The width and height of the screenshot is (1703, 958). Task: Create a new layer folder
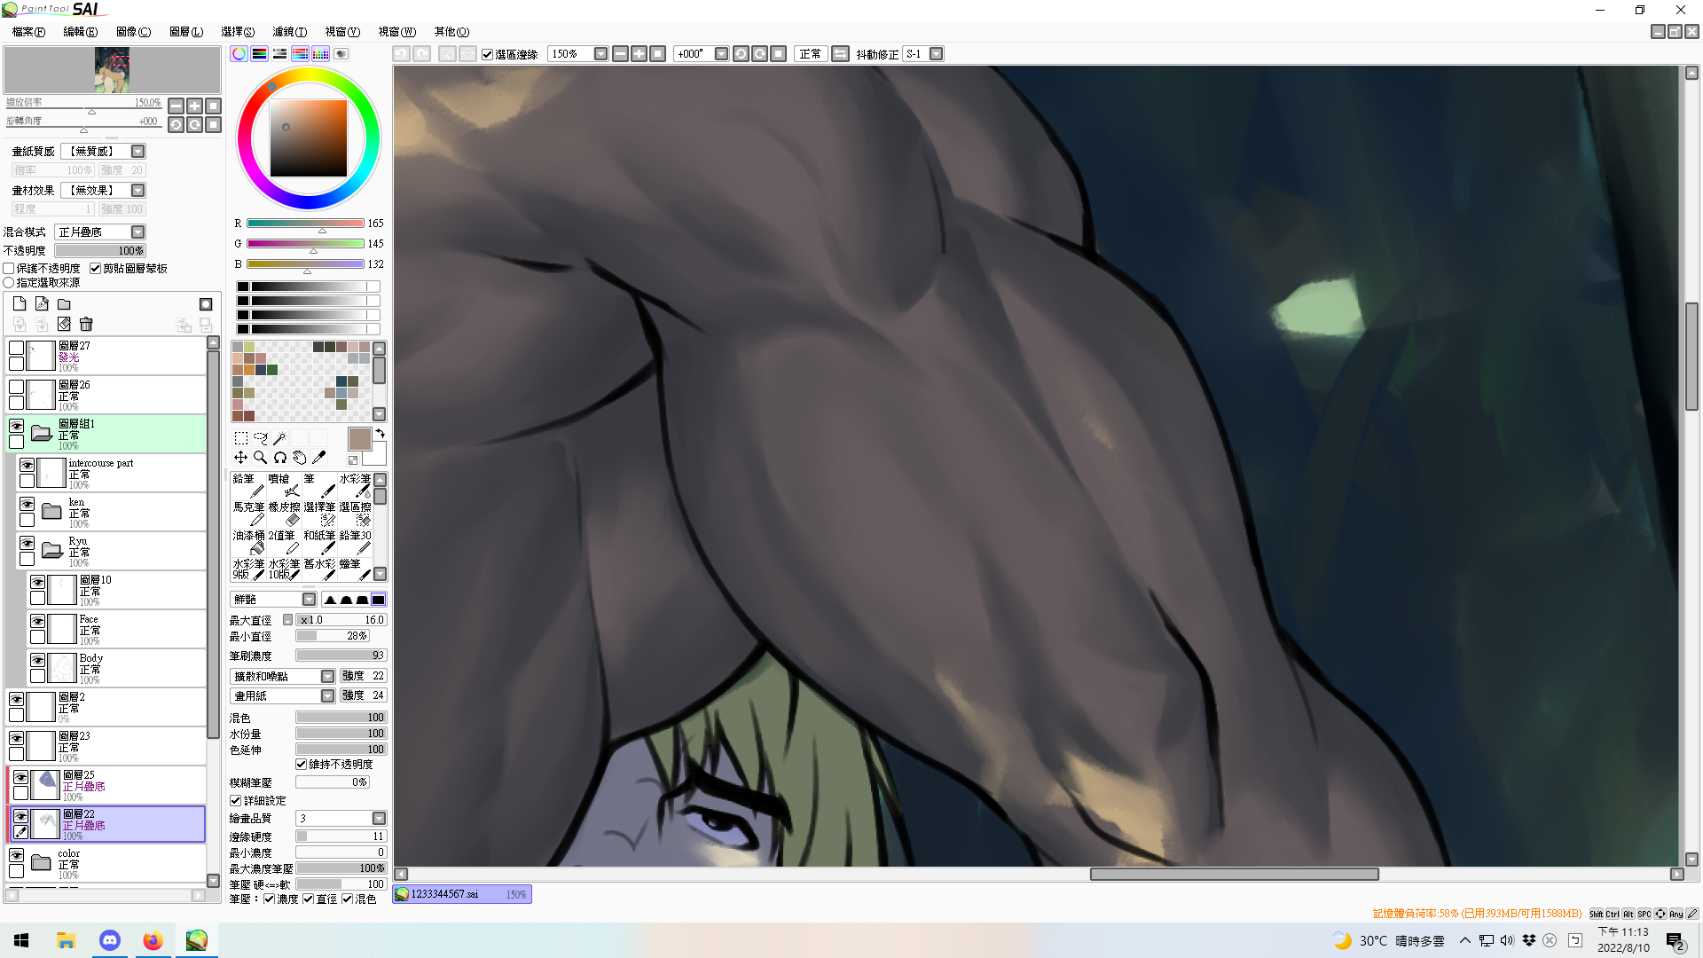pos(64,303)
